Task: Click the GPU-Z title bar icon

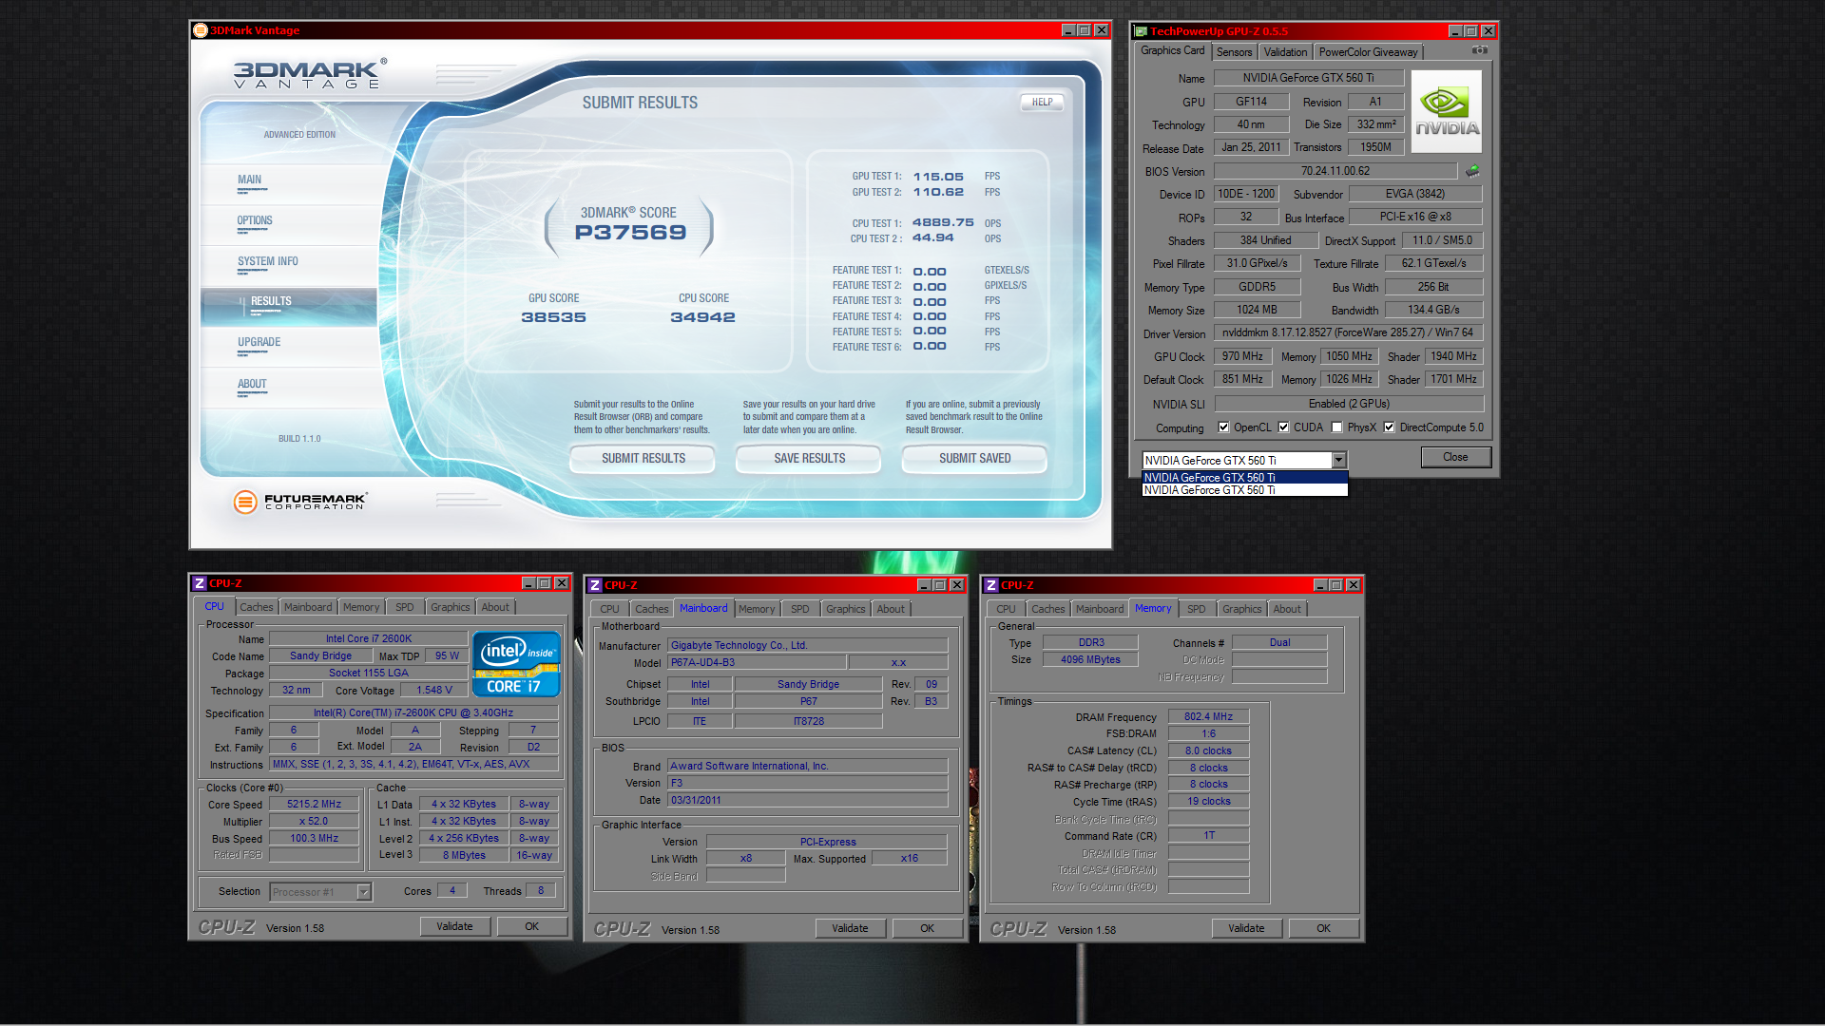Action: pos(1142,31)
